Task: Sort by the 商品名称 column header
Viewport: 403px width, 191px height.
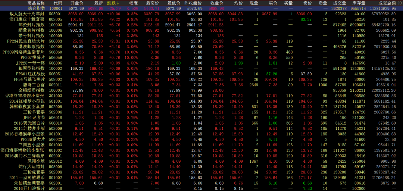Action: 36,3
